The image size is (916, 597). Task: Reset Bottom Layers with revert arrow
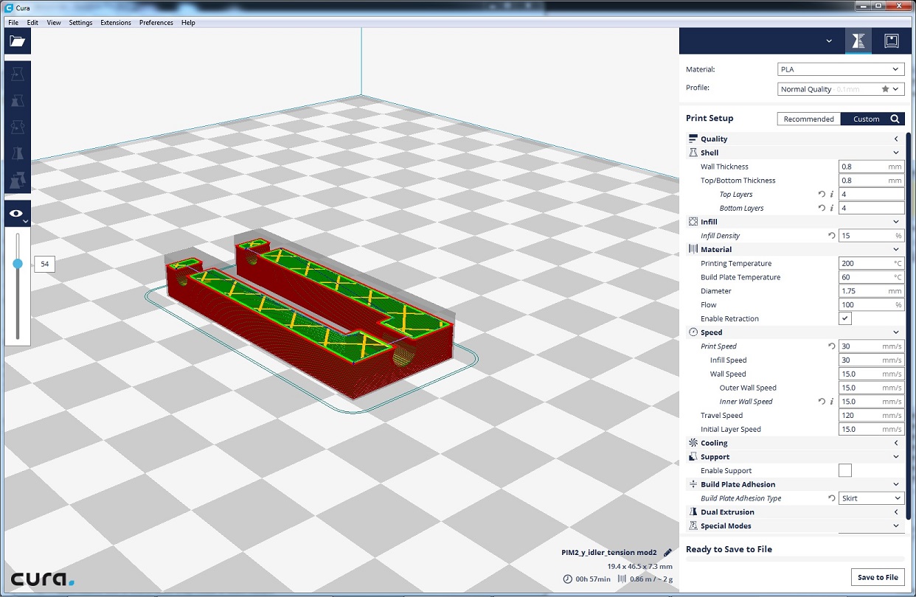click(822, 209)
